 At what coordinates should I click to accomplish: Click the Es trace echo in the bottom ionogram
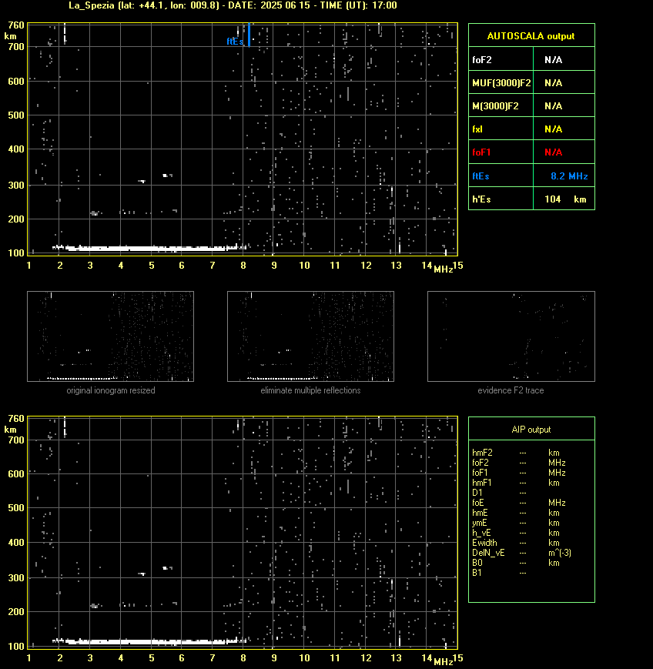click(149, 641)
